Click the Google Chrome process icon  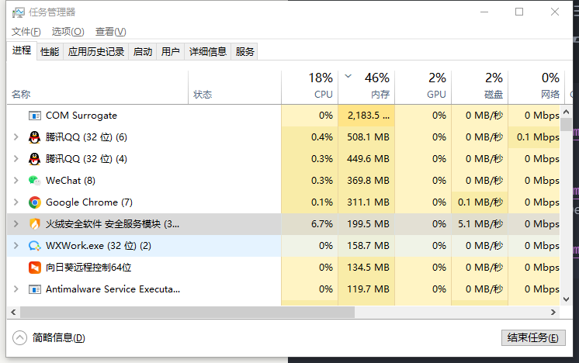coord(35,202)
